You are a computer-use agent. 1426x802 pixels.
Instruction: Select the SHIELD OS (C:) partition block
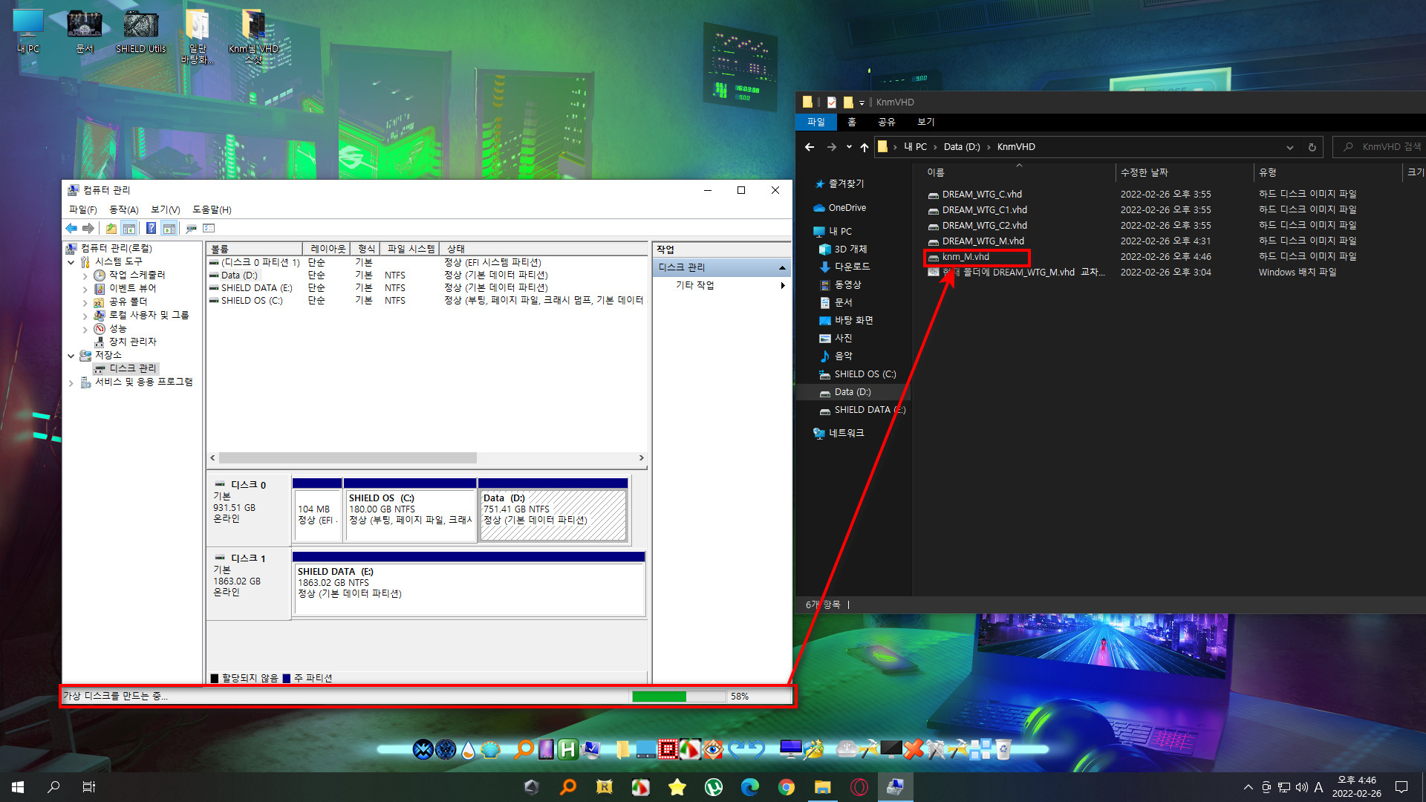(409, 510)
